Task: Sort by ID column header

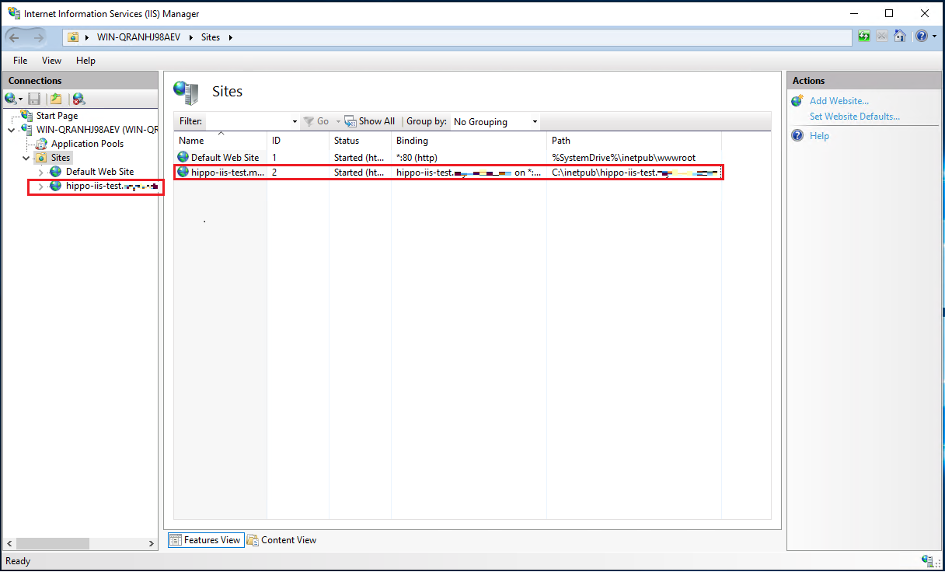Action: click(298, 141)
